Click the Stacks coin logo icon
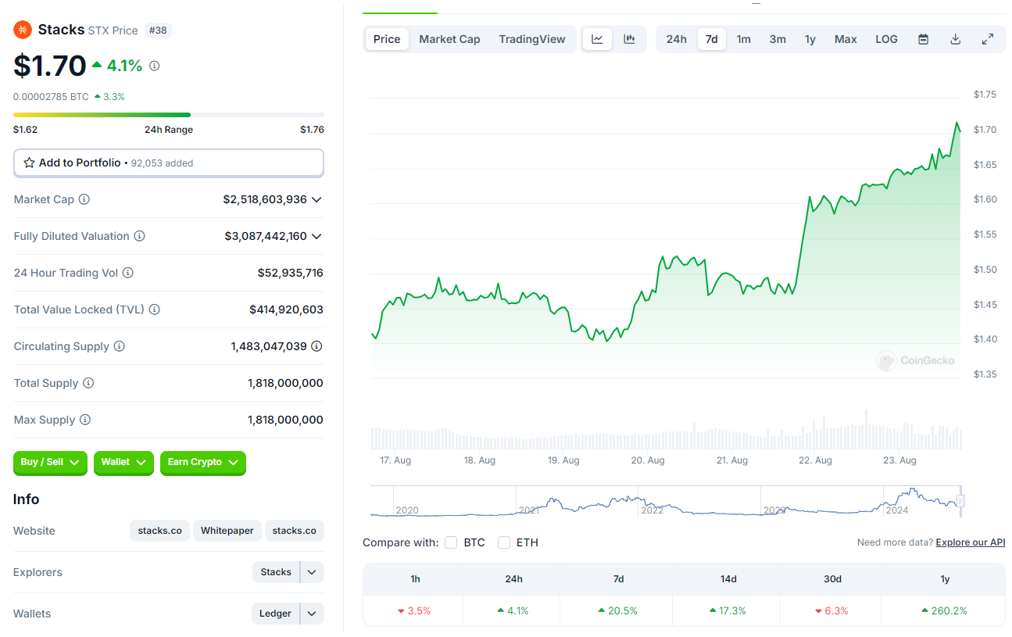 click(22, 30)
